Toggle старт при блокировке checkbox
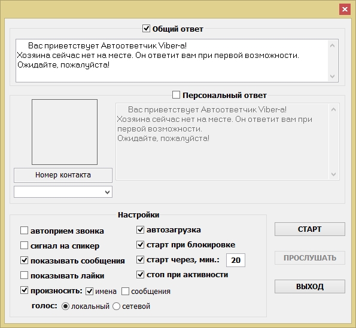The image size is (356, 328). pos(141,244)
